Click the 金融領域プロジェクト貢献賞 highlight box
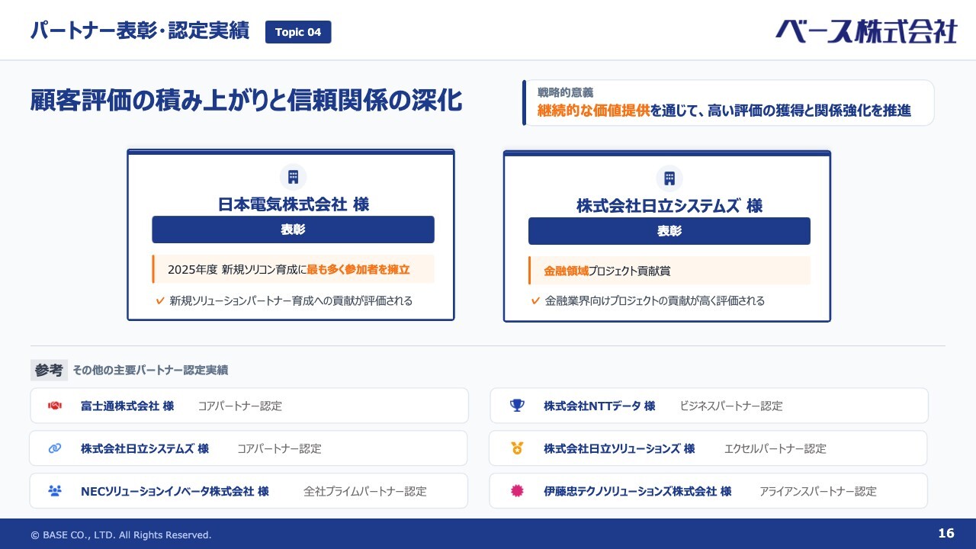The image size is (976, 549). pos(669,271)
